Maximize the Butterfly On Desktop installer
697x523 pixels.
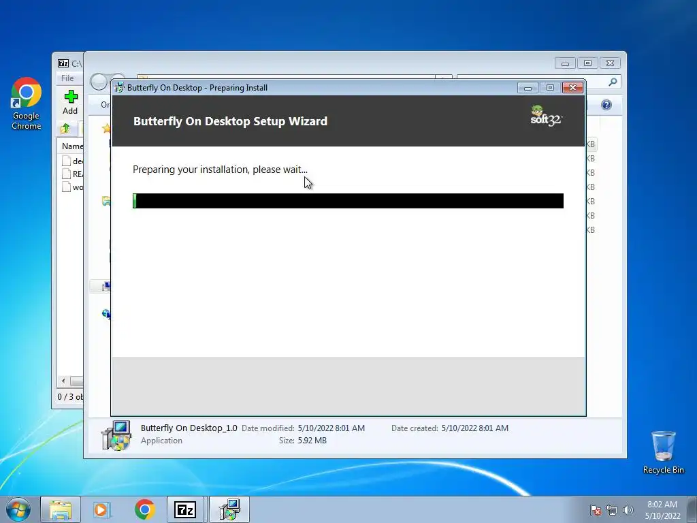click(550, 88)
